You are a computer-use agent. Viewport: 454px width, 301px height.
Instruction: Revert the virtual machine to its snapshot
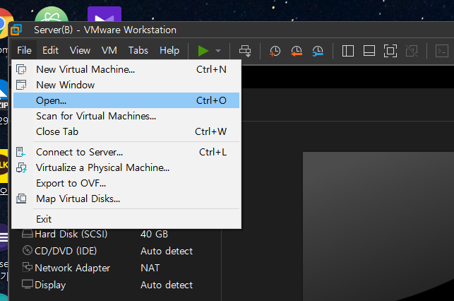(297, 51)
